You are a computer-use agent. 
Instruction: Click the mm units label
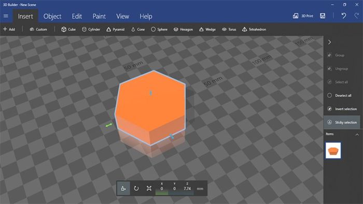click(x=200, y=189)
